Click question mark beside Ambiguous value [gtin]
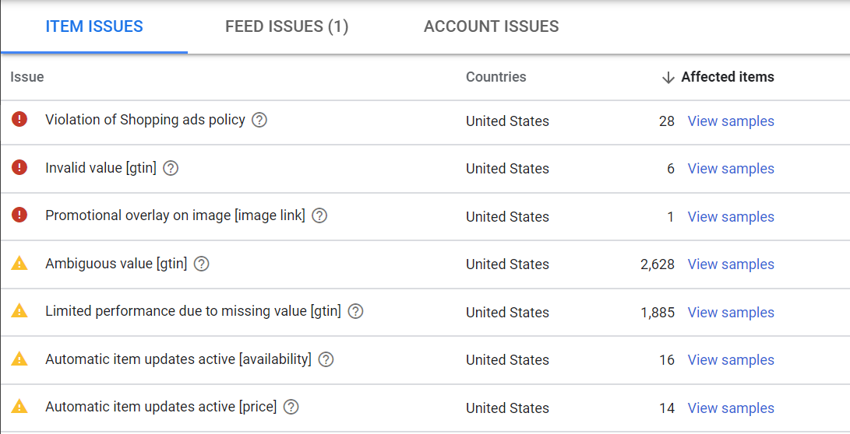The height and width of the screenshot is (434, 850). [x=201, y=264]
